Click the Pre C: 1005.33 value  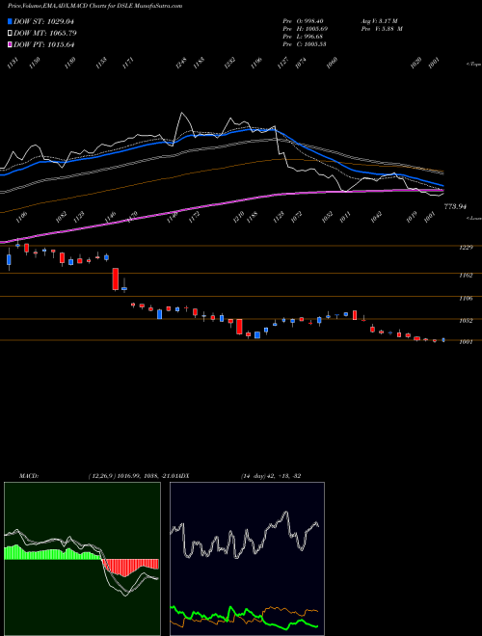coord(305,44)
